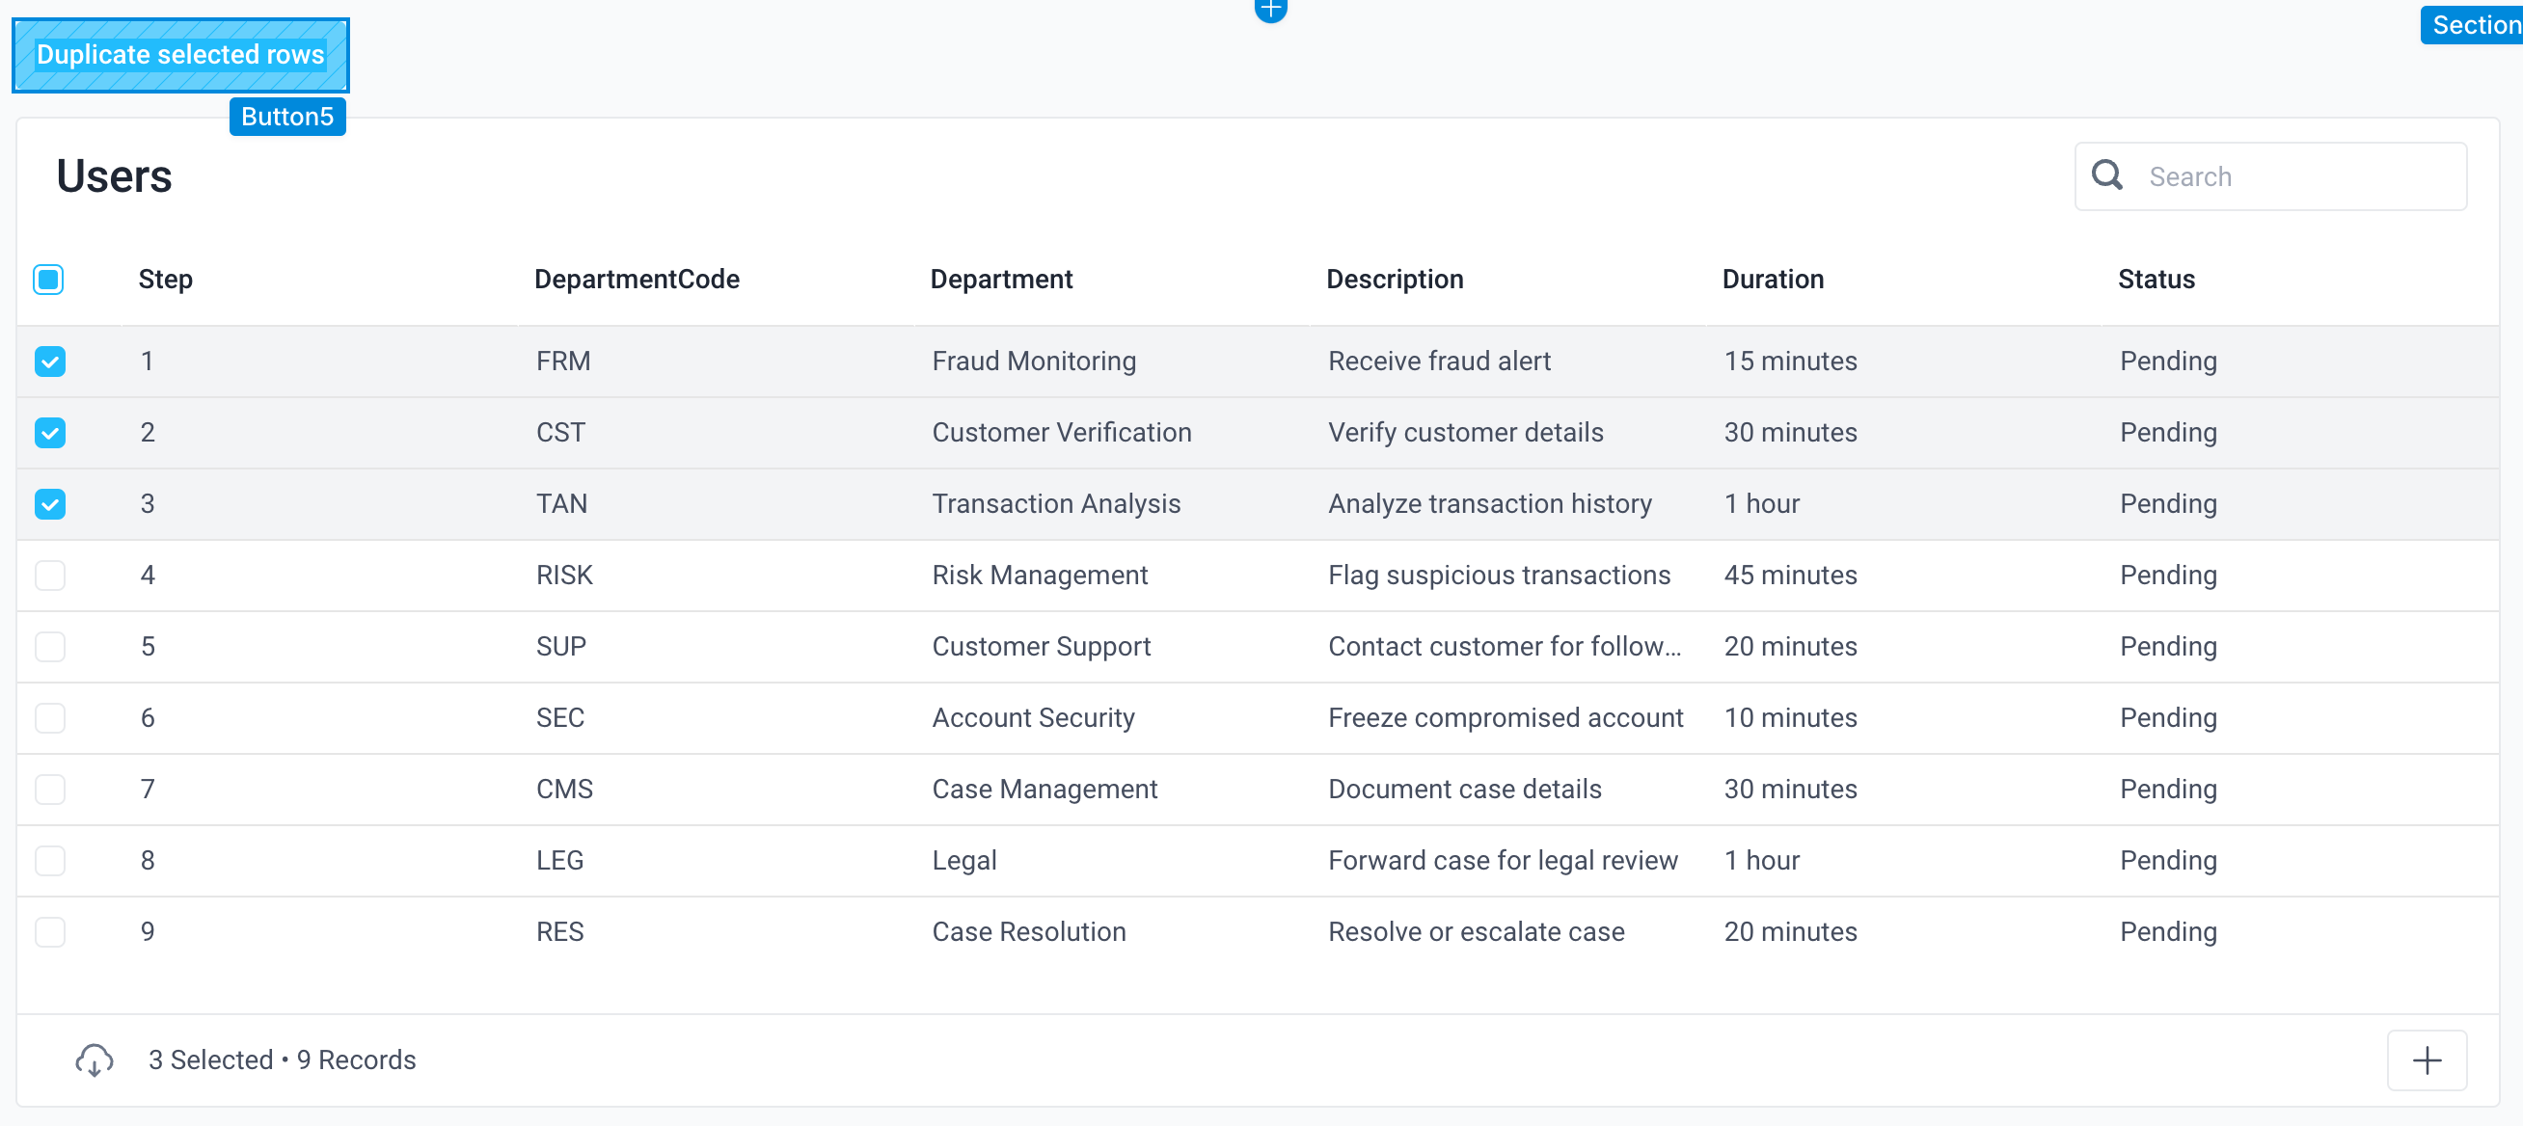Click the 'Risk Management' cell
This screenshot has height=1126, width=2523.
1039,576
